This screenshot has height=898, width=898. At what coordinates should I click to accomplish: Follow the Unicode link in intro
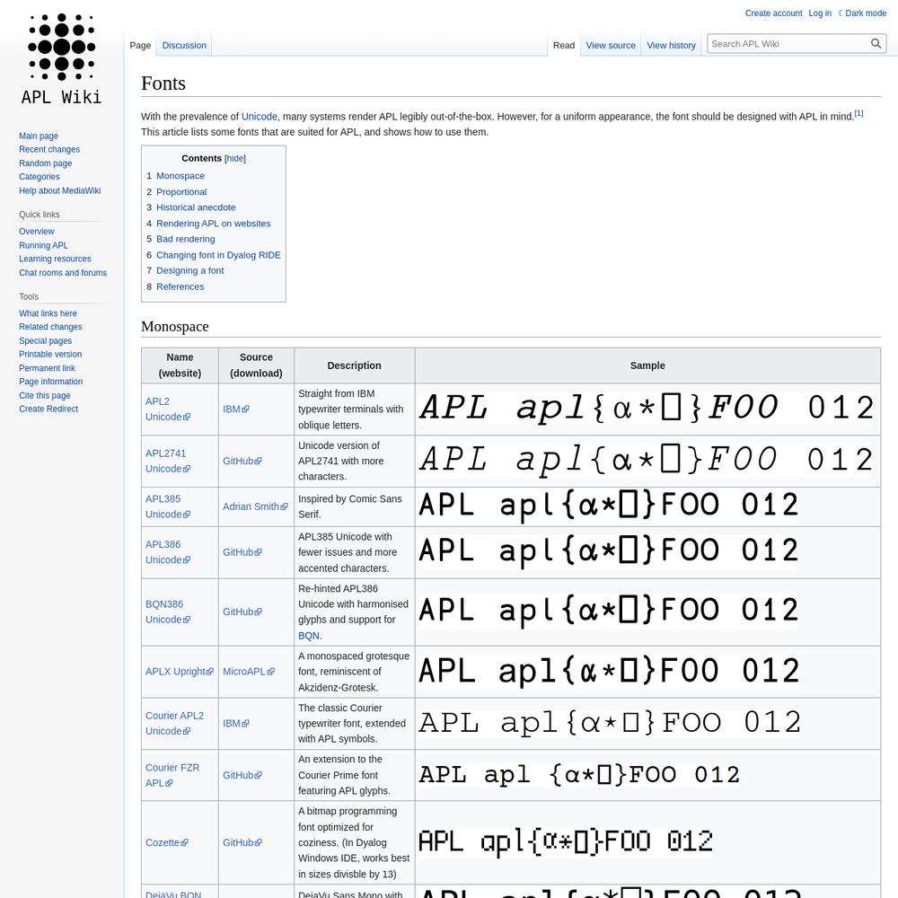[259, 116]
